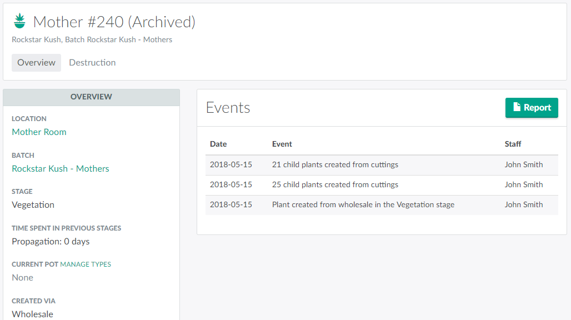571x320 pixels.
Task: Open the Rockstar Kush - Mothers batch link
Action: click(61, 169)
